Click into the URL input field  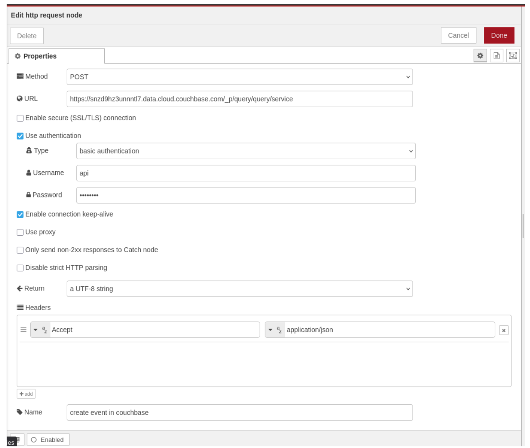(239, 99)
